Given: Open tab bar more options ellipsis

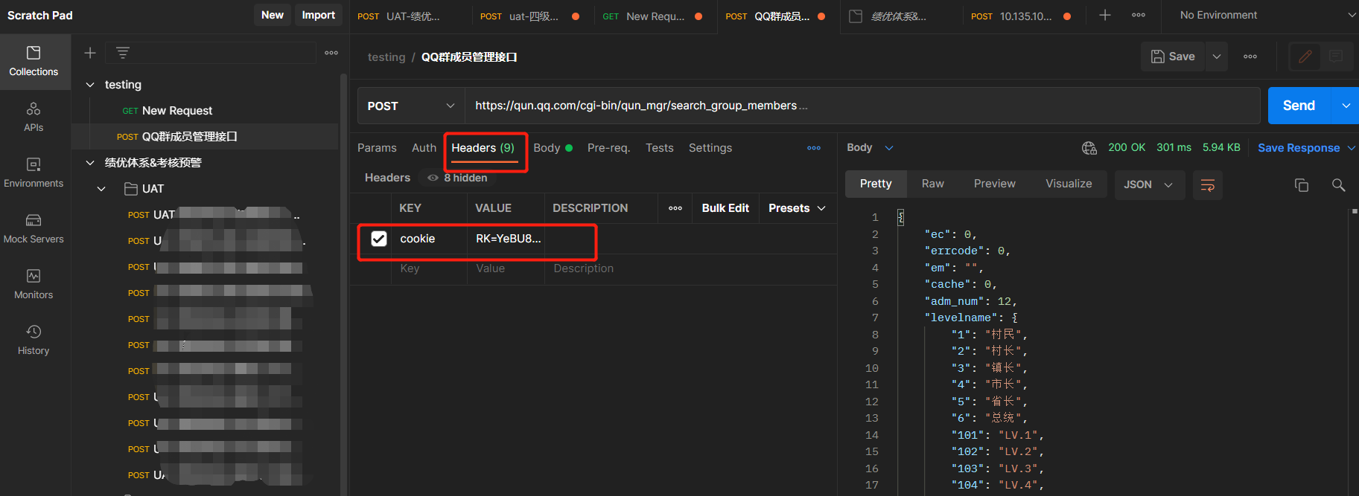Looking at the screenshot, I should 1139,15.
